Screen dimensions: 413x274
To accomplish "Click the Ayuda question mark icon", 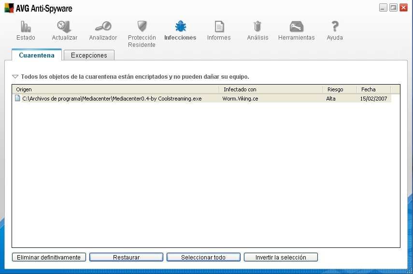I will [x=335, y=27].
